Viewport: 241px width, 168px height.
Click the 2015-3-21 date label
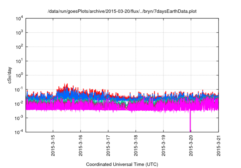click(x=218, y=145)
